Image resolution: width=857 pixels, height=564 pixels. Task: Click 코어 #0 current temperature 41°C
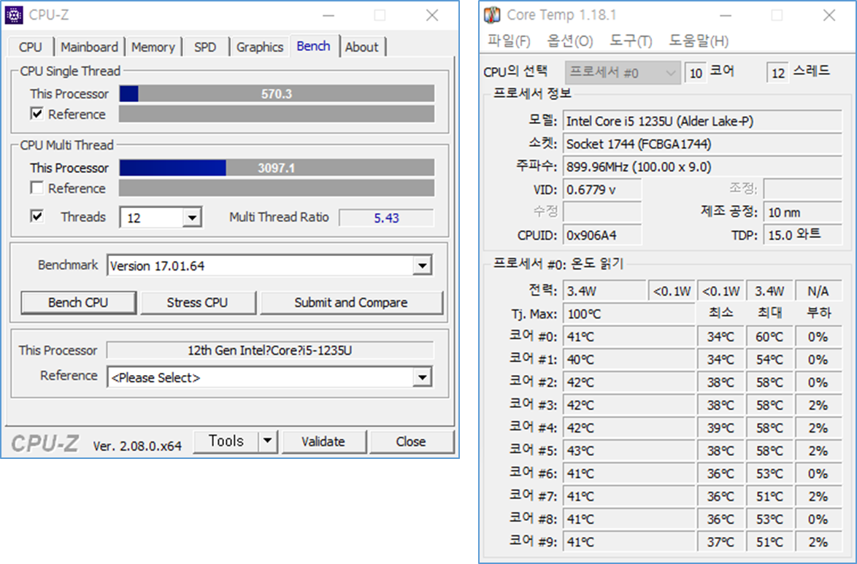coord(628,337)
